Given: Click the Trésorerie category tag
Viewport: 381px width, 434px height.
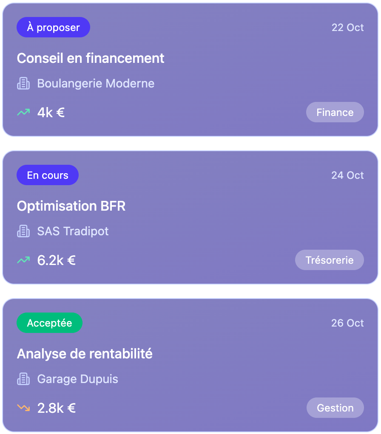Looking at the screenshot, I should click(x=330, y=260).
